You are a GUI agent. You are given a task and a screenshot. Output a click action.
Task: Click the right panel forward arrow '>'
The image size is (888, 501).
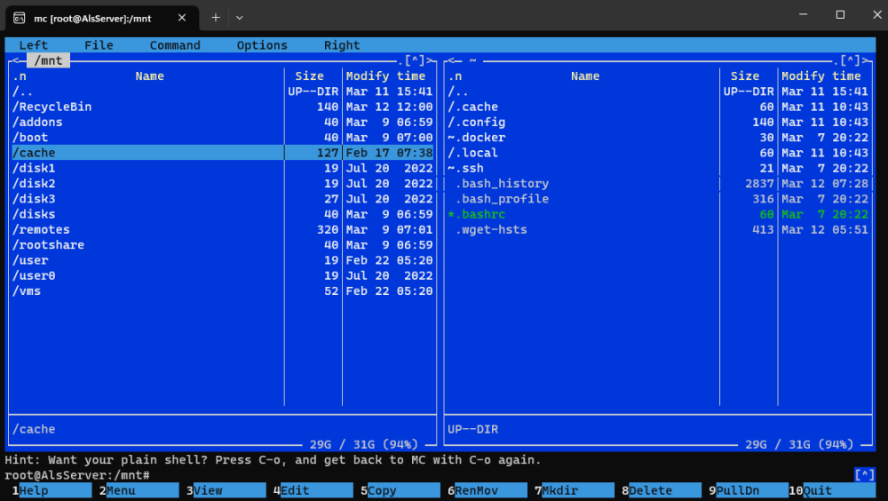865,60
